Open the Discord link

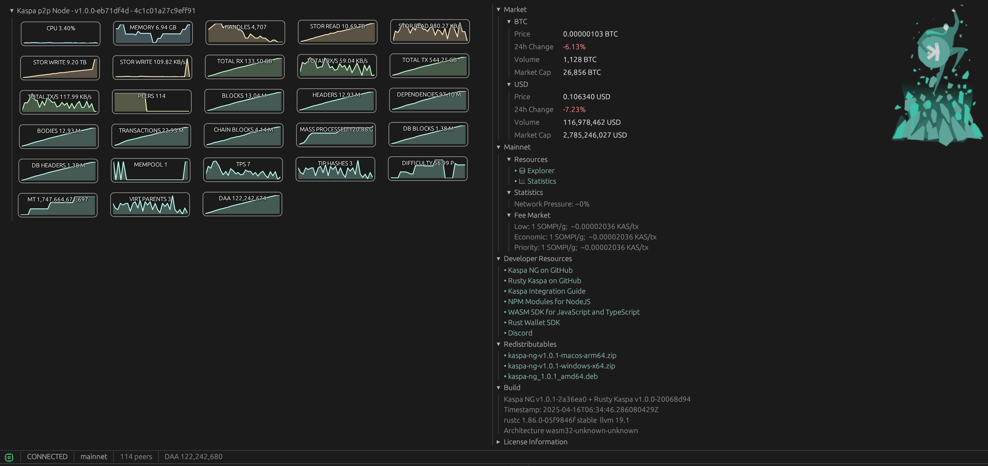[x=520, y=333]
